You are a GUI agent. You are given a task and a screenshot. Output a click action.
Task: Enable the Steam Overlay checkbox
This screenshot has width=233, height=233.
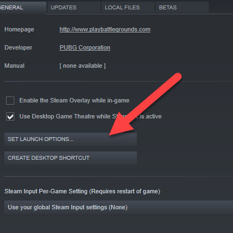pos(10,101)
